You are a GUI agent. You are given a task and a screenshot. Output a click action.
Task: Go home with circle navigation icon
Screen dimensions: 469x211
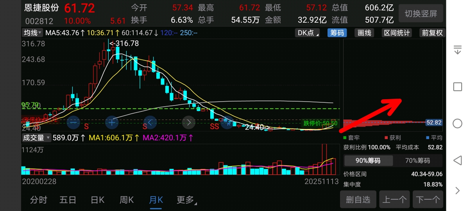458,123
